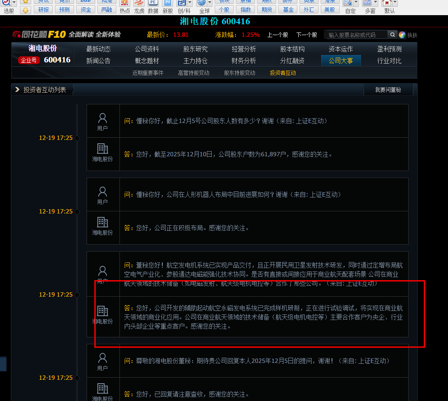
Task: Open the 行业对比 tab
Action: (x=389, y=61)
